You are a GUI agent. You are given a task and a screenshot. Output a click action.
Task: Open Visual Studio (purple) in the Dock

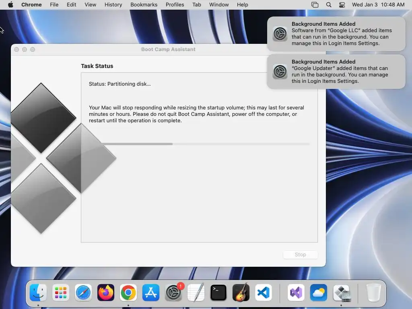tap(296, 293)
